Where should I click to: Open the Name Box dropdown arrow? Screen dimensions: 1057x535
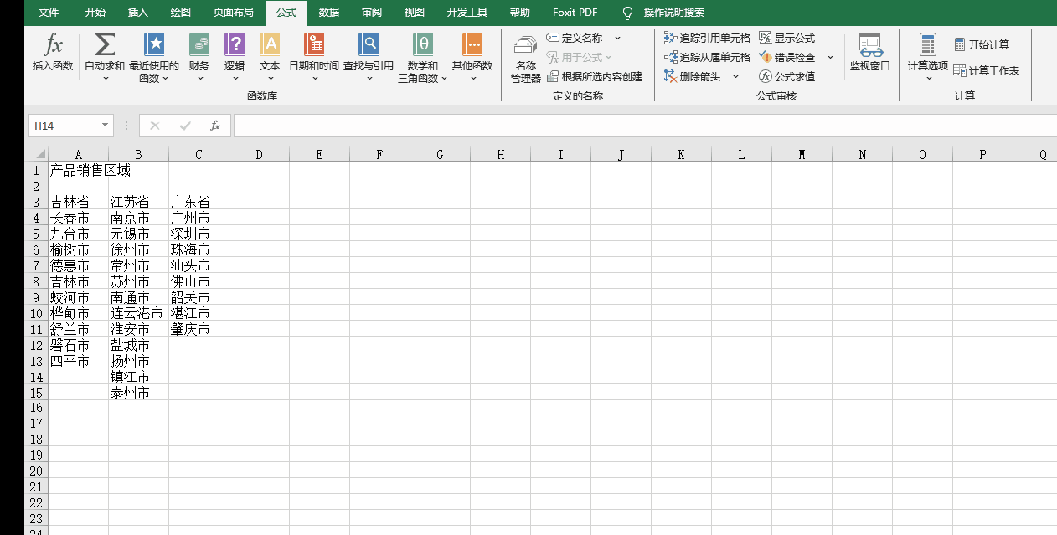point(106,126)
